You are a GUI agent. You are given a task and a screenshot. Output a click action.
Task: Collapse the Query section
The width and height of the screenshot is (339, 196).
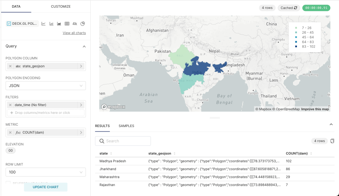[x=84, y=47]
